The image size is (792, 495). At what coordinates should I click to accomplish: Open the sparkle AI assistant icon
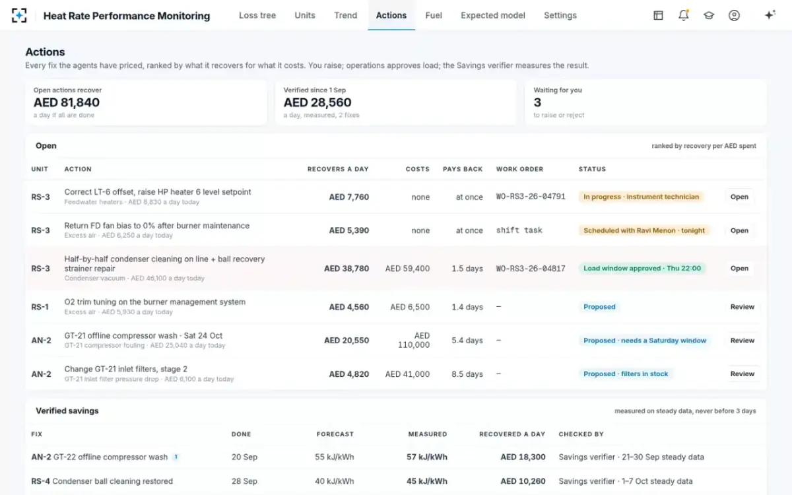click(x=770, y=15)
